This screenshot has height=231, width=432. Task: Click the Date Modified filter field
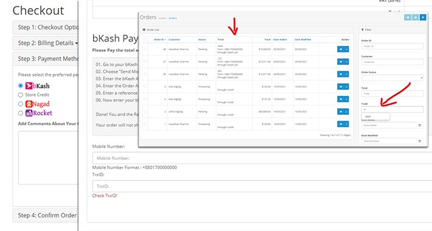[x=389, y=141]
